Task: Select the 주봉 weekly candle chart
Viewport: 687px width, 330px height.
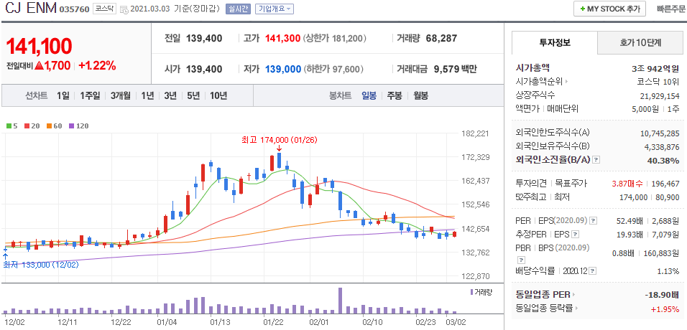Action: 395,95
